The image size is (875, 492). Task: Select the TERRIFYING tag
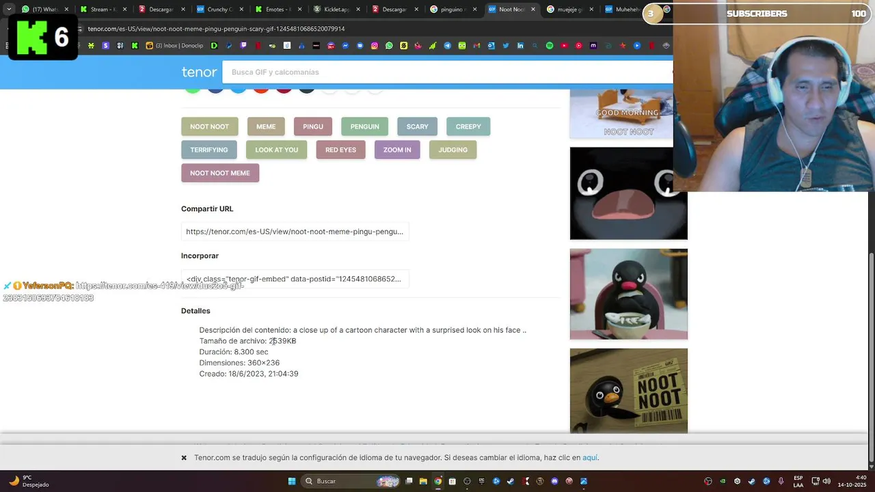tap(208, 150)
